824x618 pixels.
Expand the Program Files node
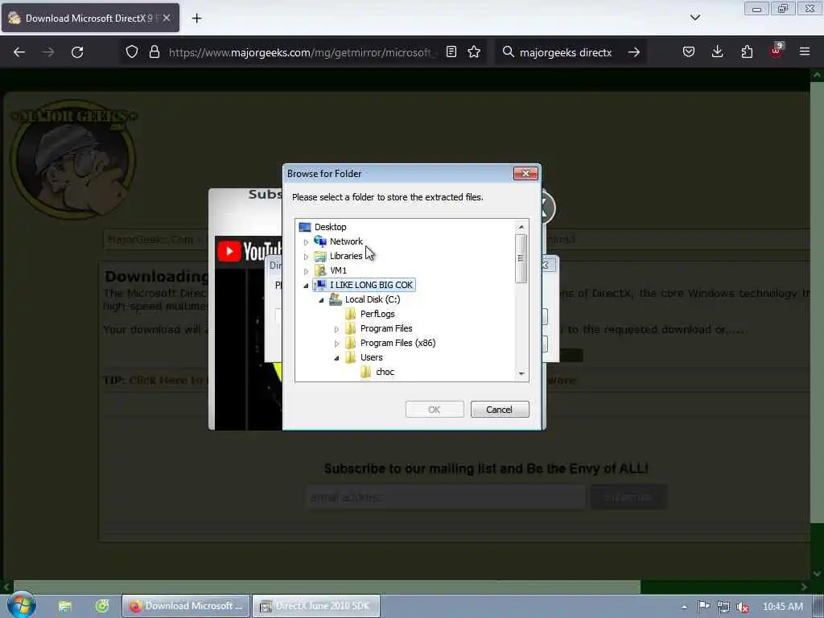coord(336,329)
